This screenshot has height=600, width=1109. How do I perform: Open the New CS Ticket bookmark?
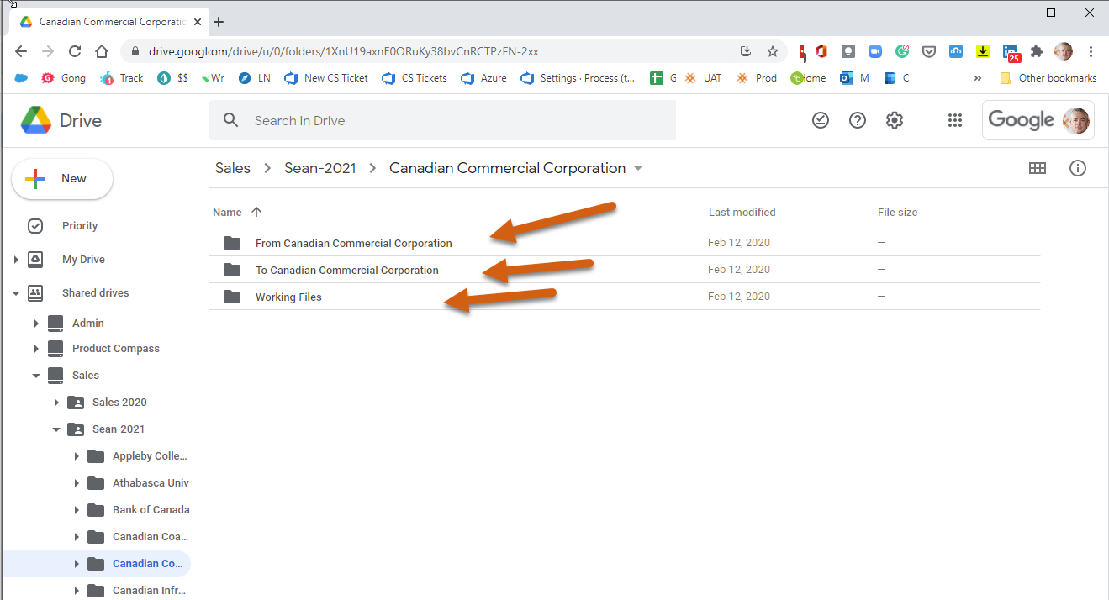click(325, 77)
